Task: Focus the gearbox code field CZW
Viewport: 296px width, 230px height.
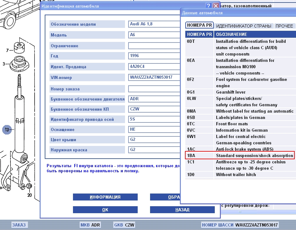Action: [x=154, y=109]
